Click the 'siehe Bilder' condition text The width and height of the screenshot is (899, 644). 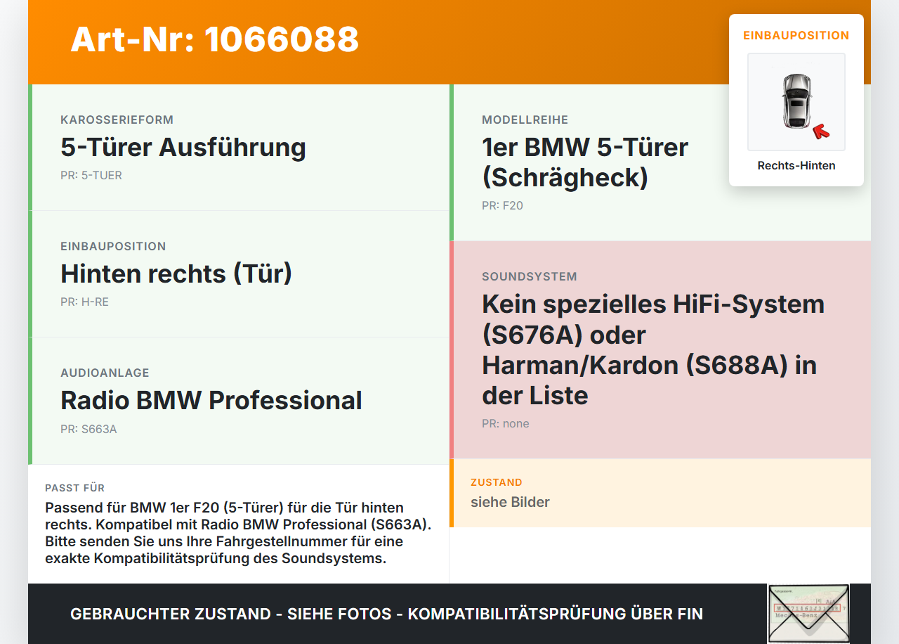pyautogui.click(x=510, y=502)
